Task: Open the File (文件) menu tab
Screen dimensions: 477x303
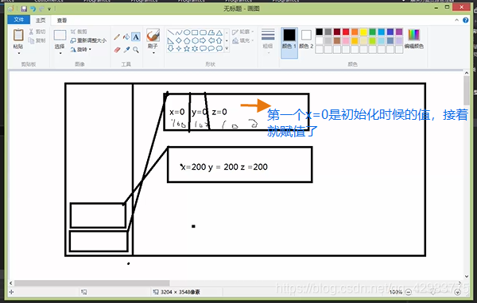Action: 18,20
